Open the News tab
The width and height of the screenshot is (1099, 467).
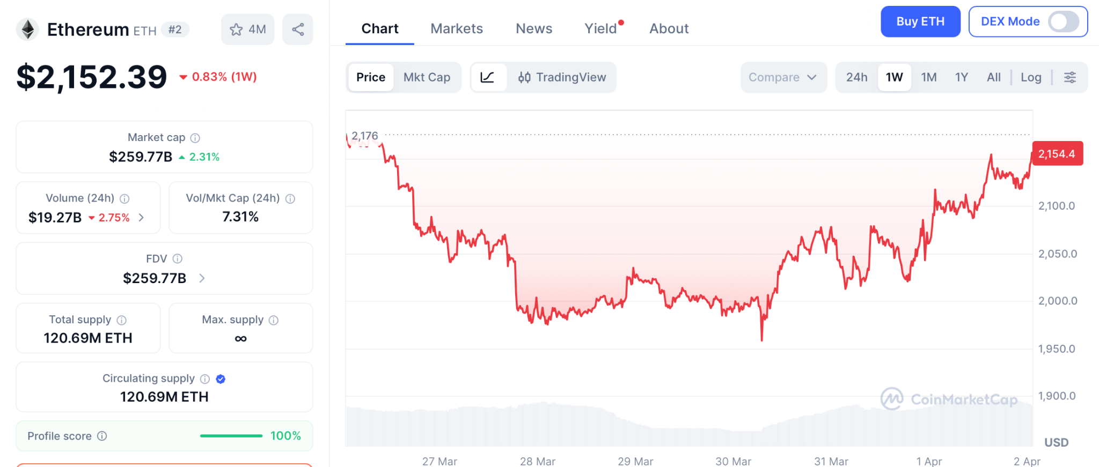534,28
